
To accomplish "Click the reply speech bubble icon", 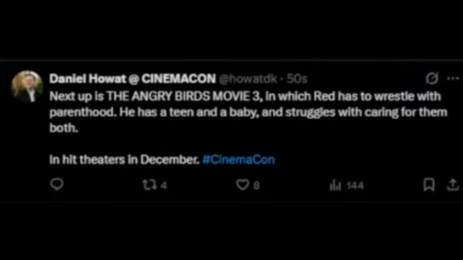I will (57, 184).
